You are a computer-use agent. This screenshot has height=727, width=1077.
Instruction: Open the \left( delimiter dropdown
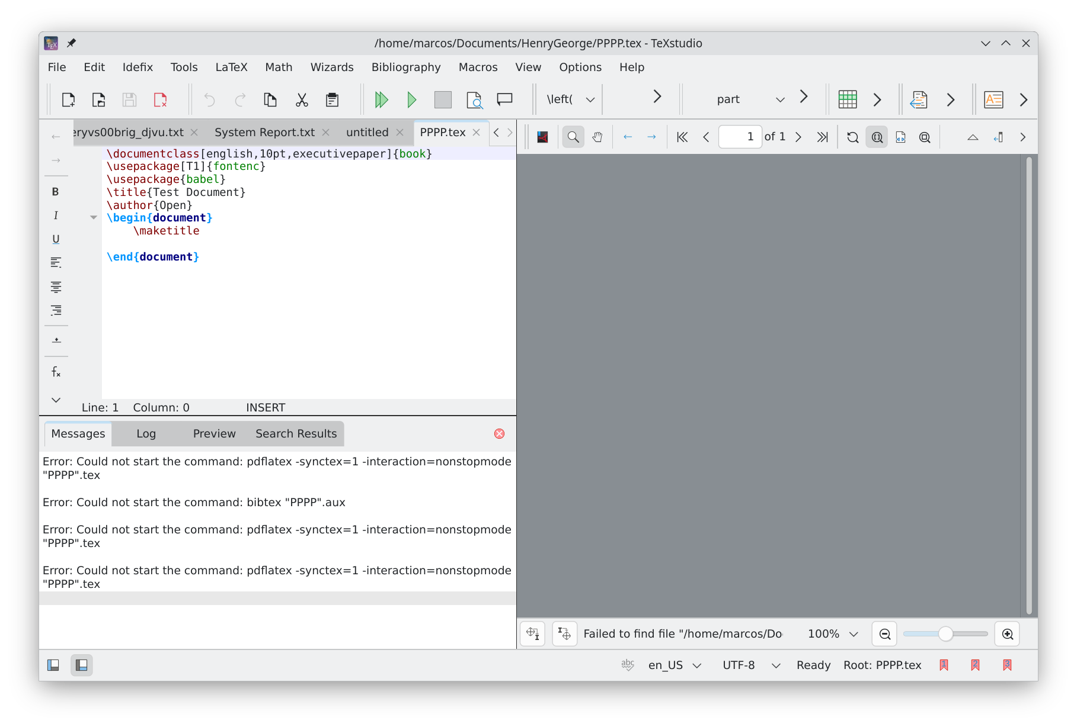(x=571, y=99)
